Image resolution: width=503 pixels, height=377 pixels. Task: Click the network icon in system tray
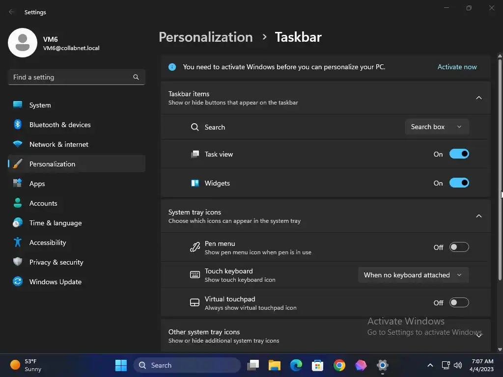point(446,365)
